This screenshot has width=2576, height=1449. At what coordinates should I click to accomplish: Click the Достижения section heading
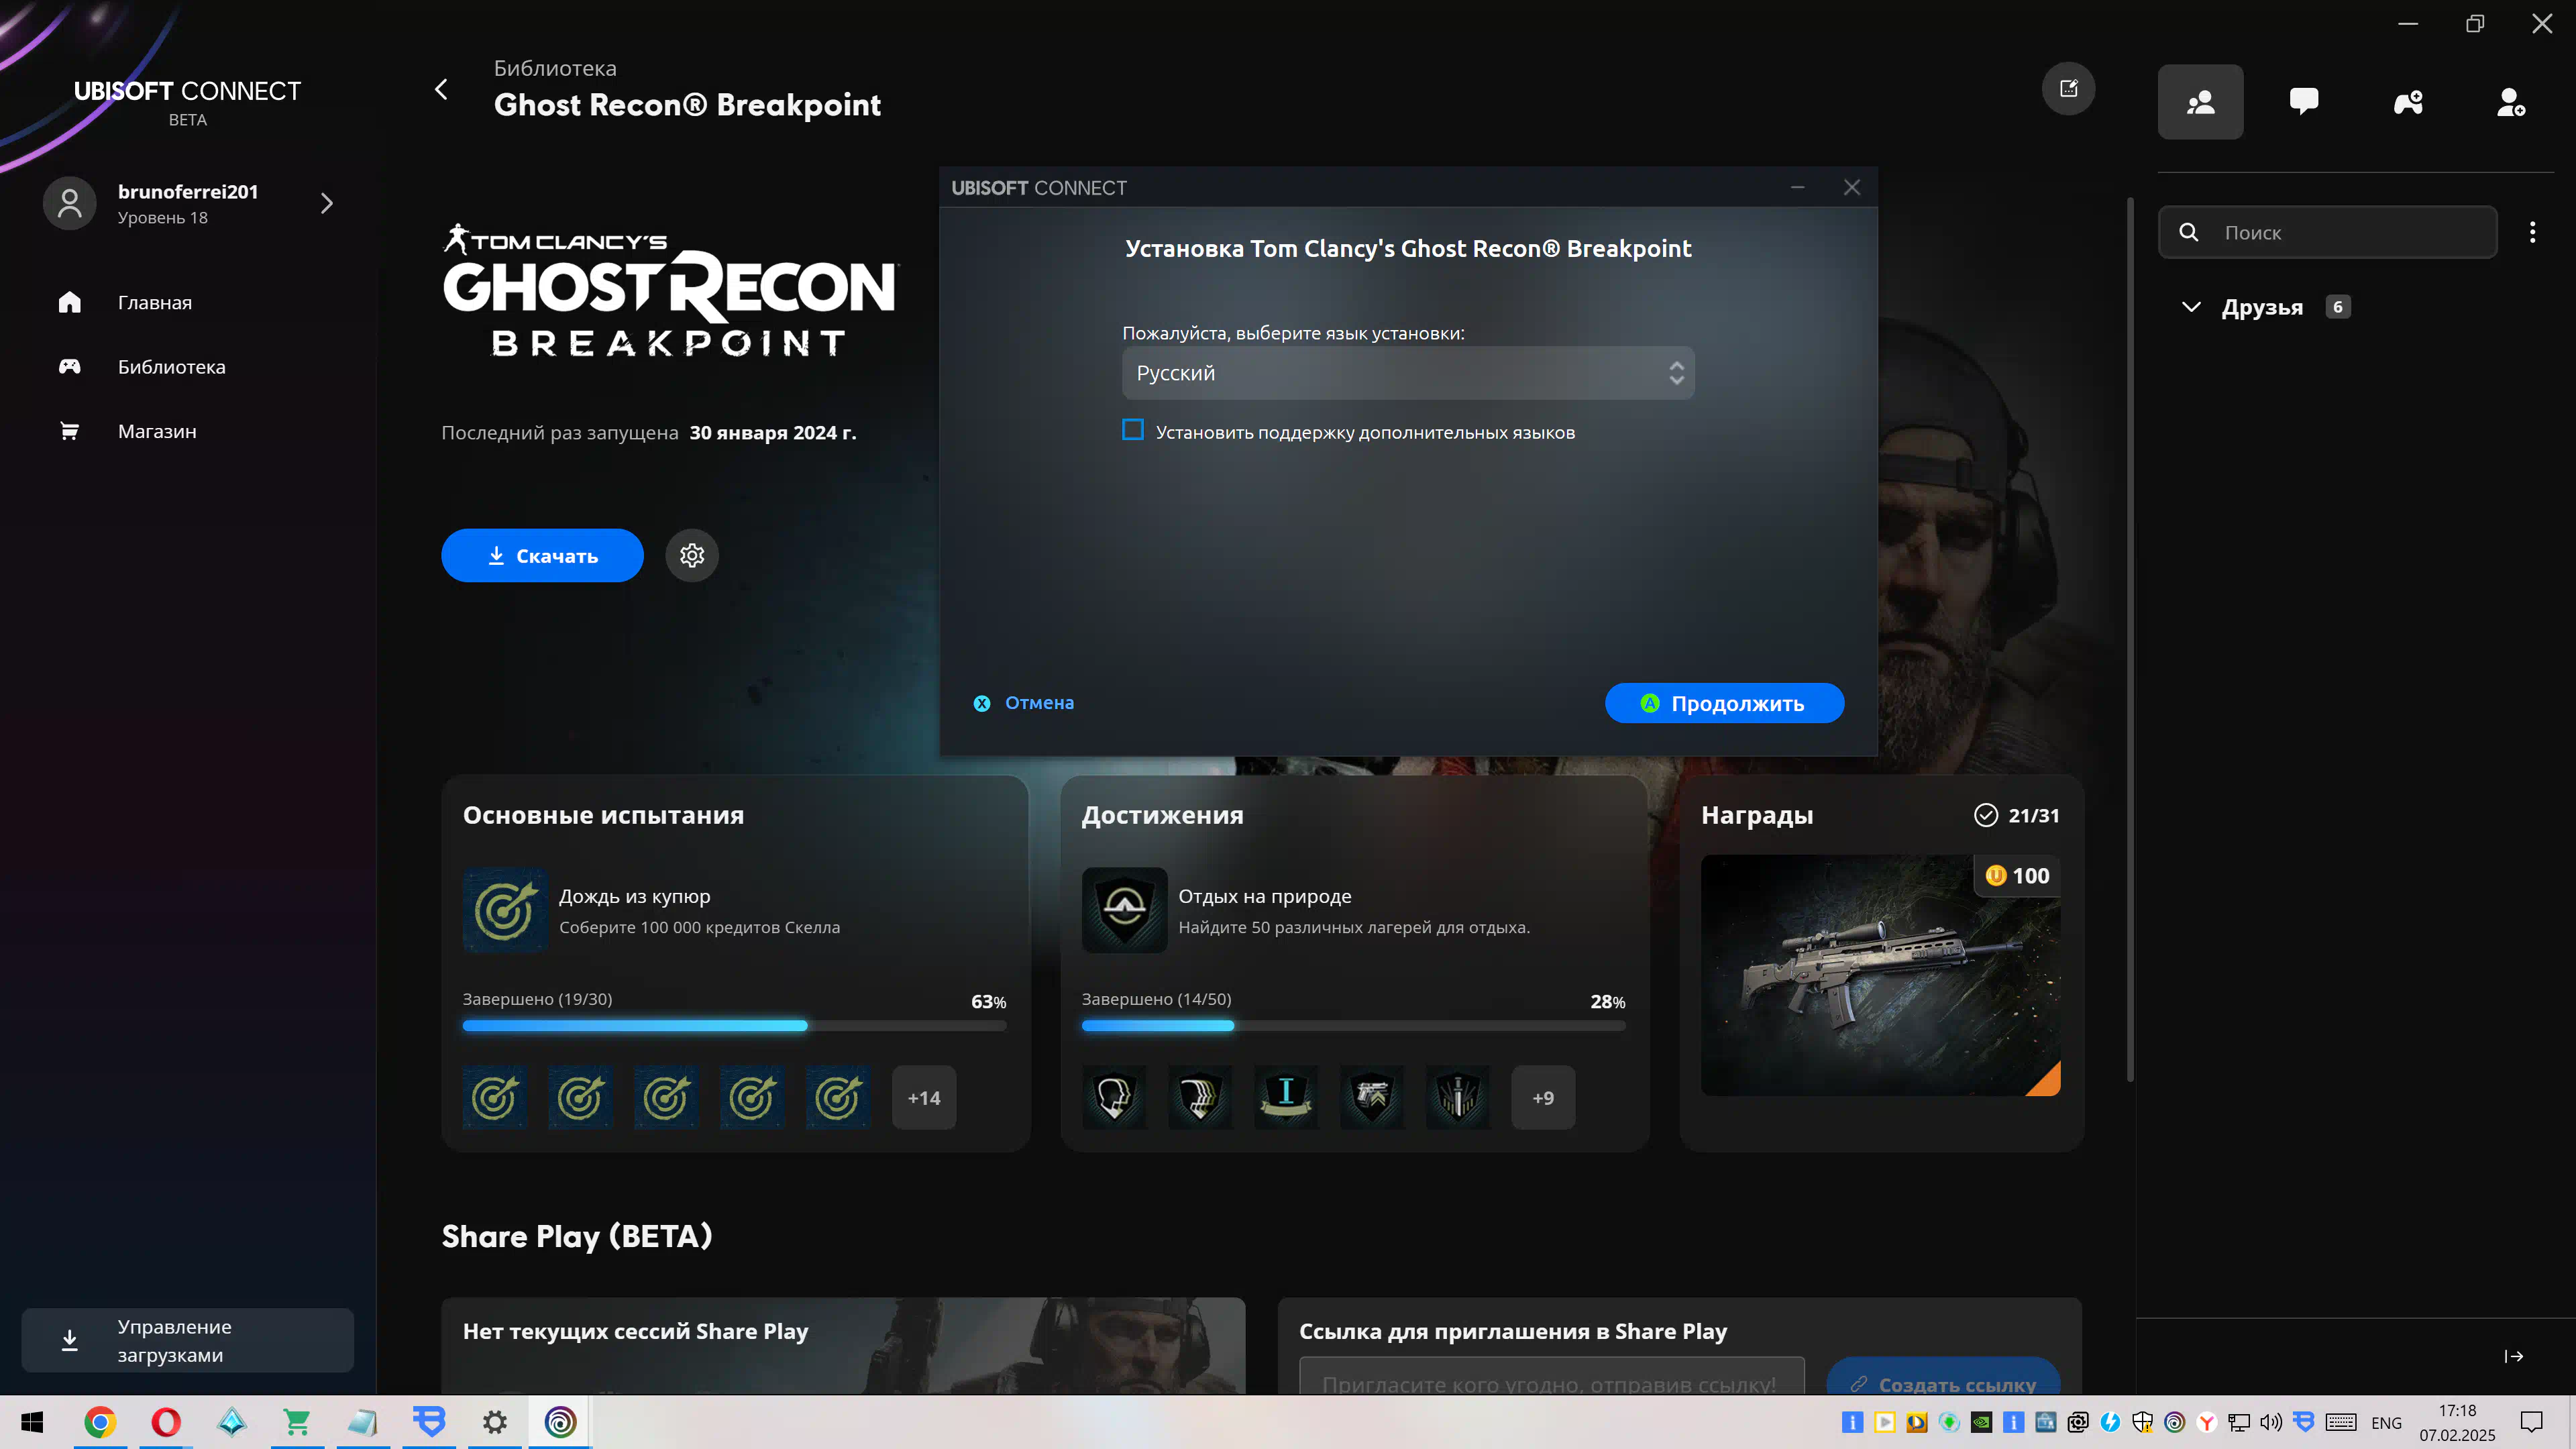point(1162,815)
